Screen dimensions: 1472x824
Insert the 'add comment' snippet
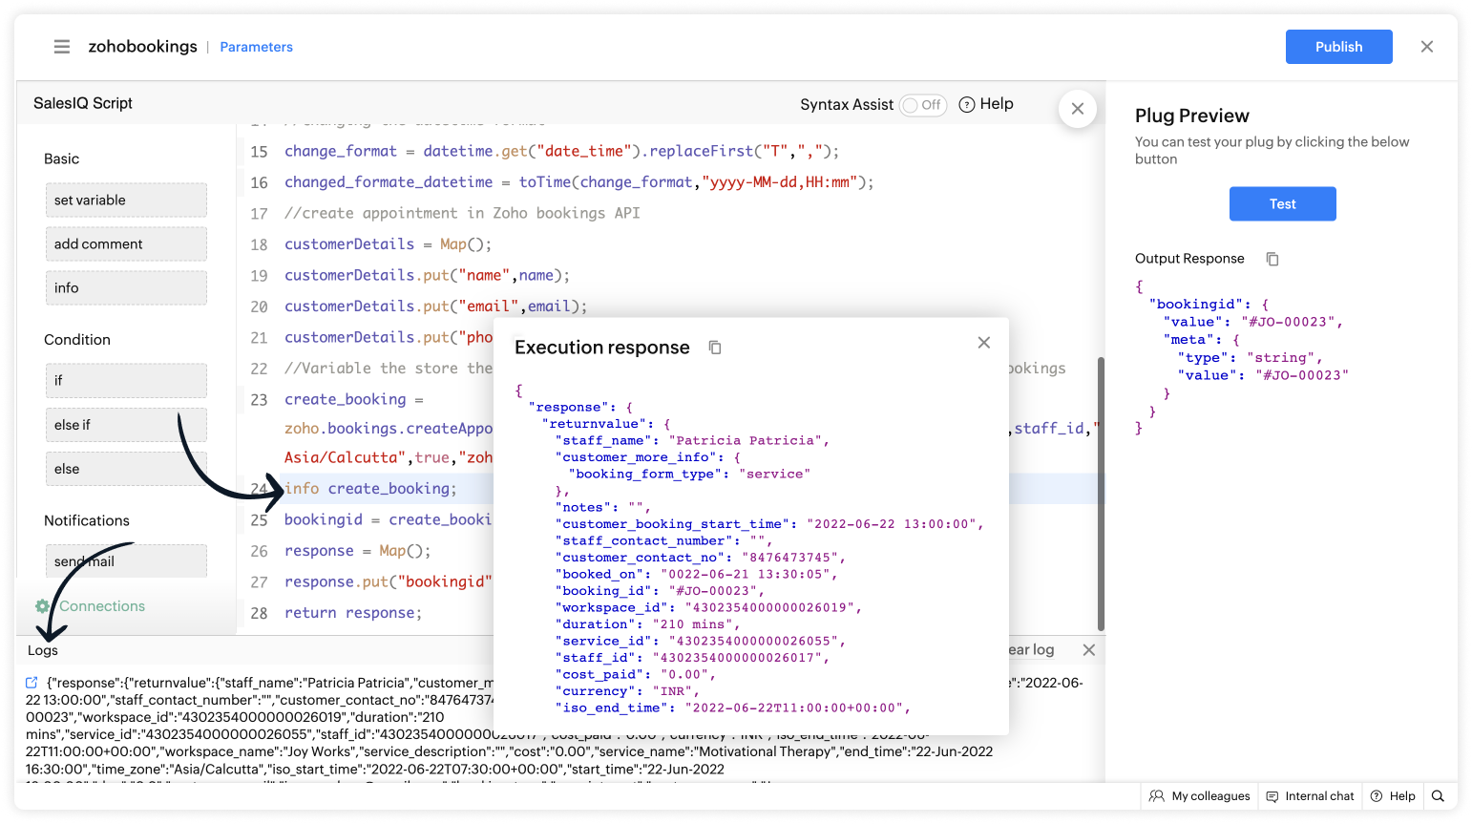pyautogui.click(x=126, y=244)
